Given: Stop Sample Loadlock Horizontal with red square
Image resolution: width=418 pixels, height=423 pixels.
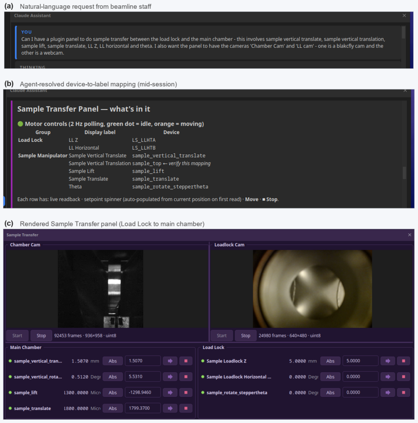Looking at the screenshot, I should pos(403,377).
